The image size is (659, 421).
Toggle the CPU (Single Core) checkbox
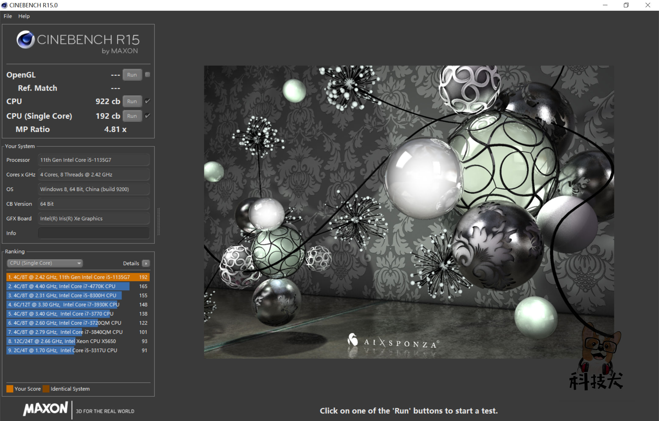coord(148,116)
